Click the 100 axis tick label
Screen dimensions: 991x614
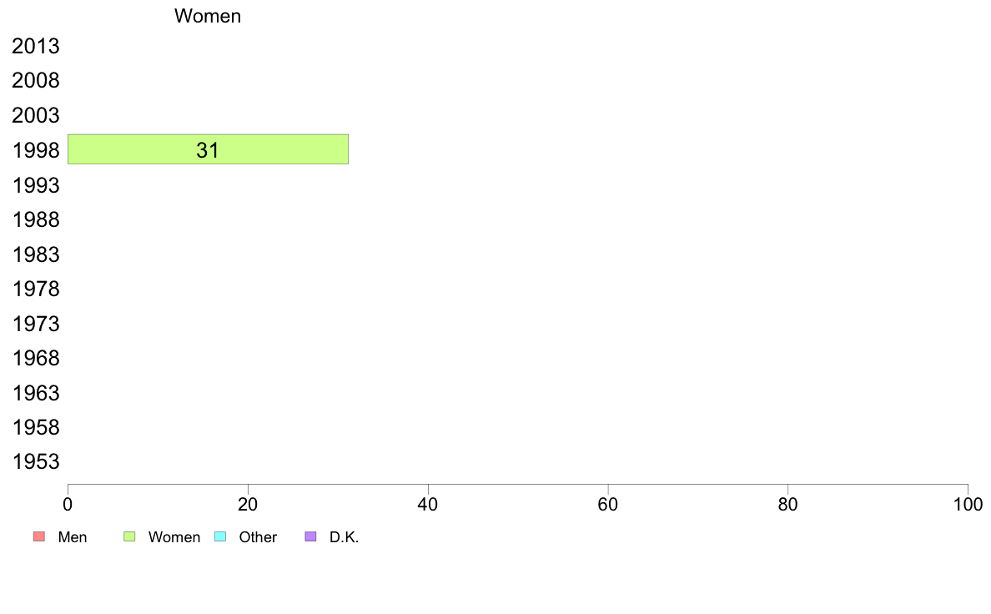[x=968, y=504]
